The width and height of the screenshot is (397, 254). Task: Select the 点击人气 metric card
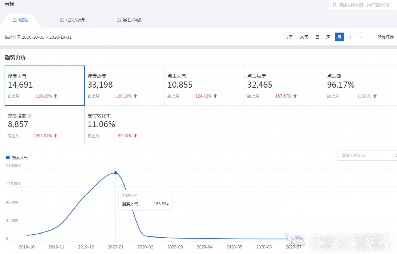[x=204, y=86]
